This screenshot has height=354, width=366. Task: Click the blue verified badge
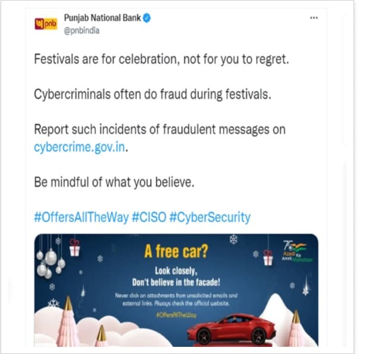coord(147,18)
